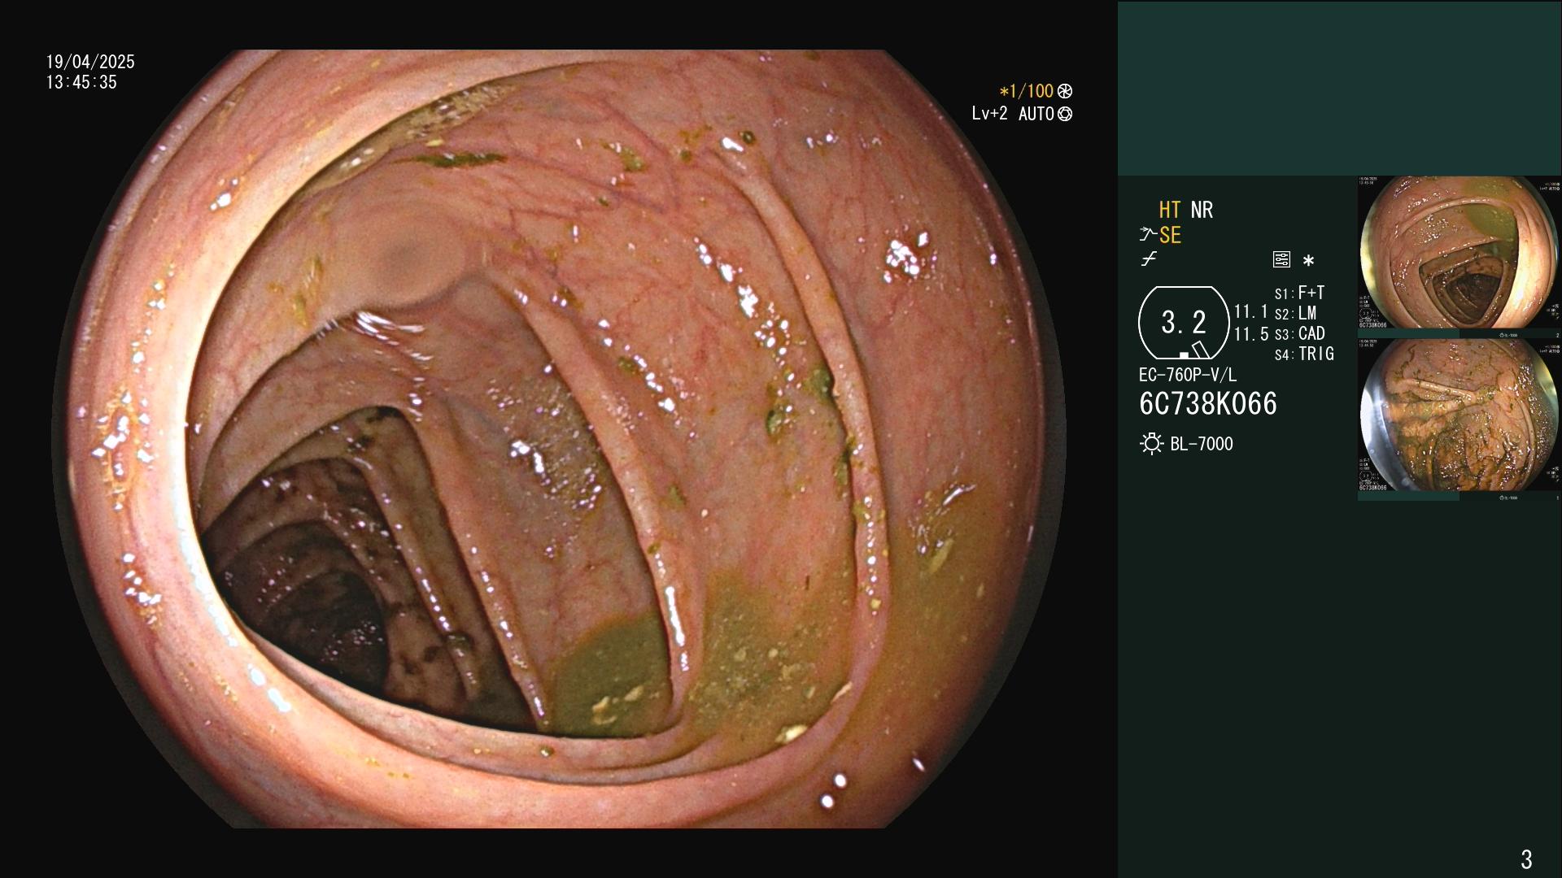The image size is (1562, 878).
Task: Click the structure emphasis icon before SE
Action: (x=1148, y=235)
